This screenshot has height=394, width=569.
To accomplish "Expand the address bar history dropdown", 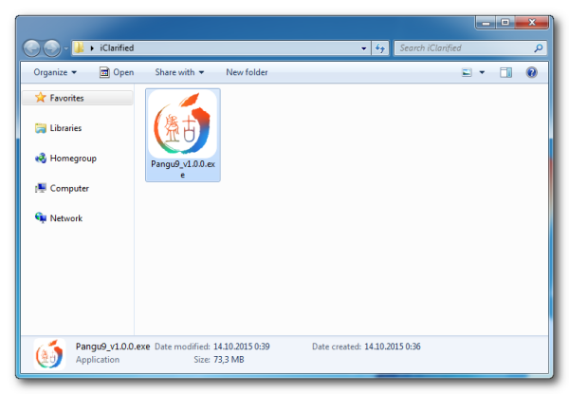I will coord(363,48).
